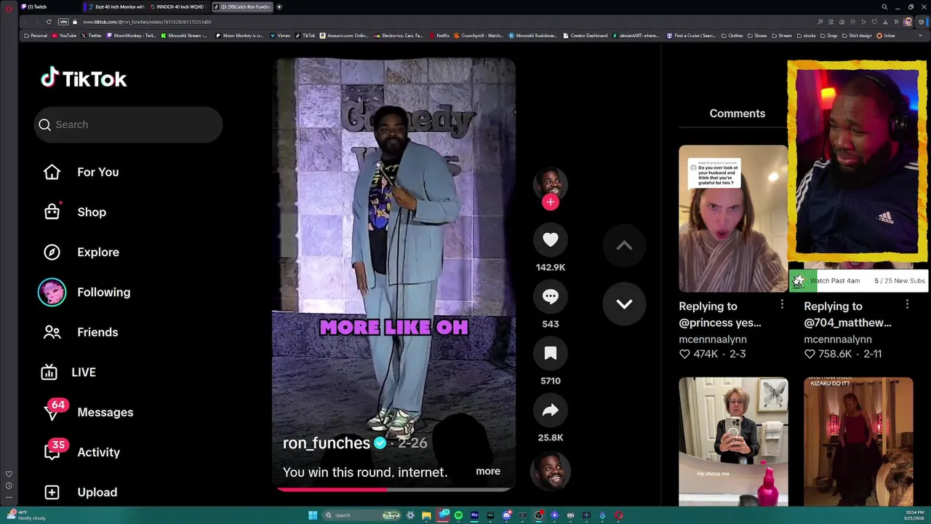Image resolution: width=931 pixels, height=524 pixels.
Task: Click the TikTok search field
Action: tap(128, 124)
